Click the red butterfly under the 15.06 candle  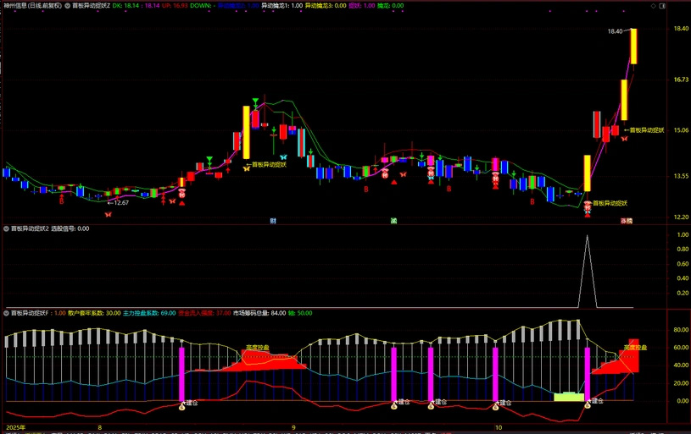625,139
